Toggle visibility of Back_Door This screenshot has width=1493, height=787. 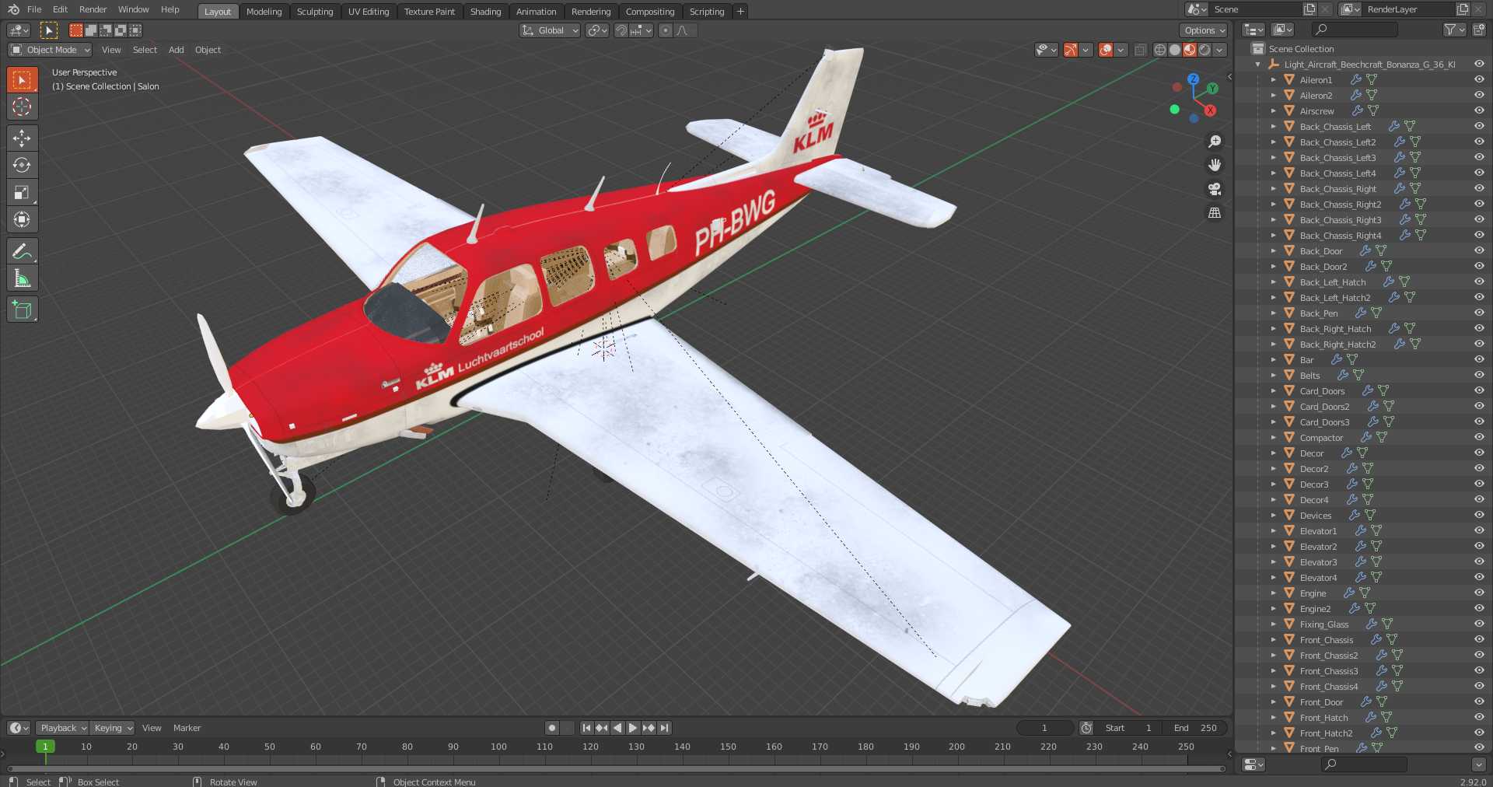[x=1479, y=250]
